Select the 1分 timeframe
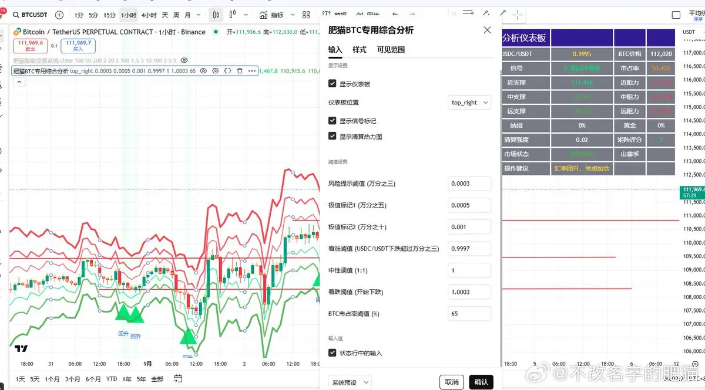The image size is (705, 390). click(x=79, y=15)
